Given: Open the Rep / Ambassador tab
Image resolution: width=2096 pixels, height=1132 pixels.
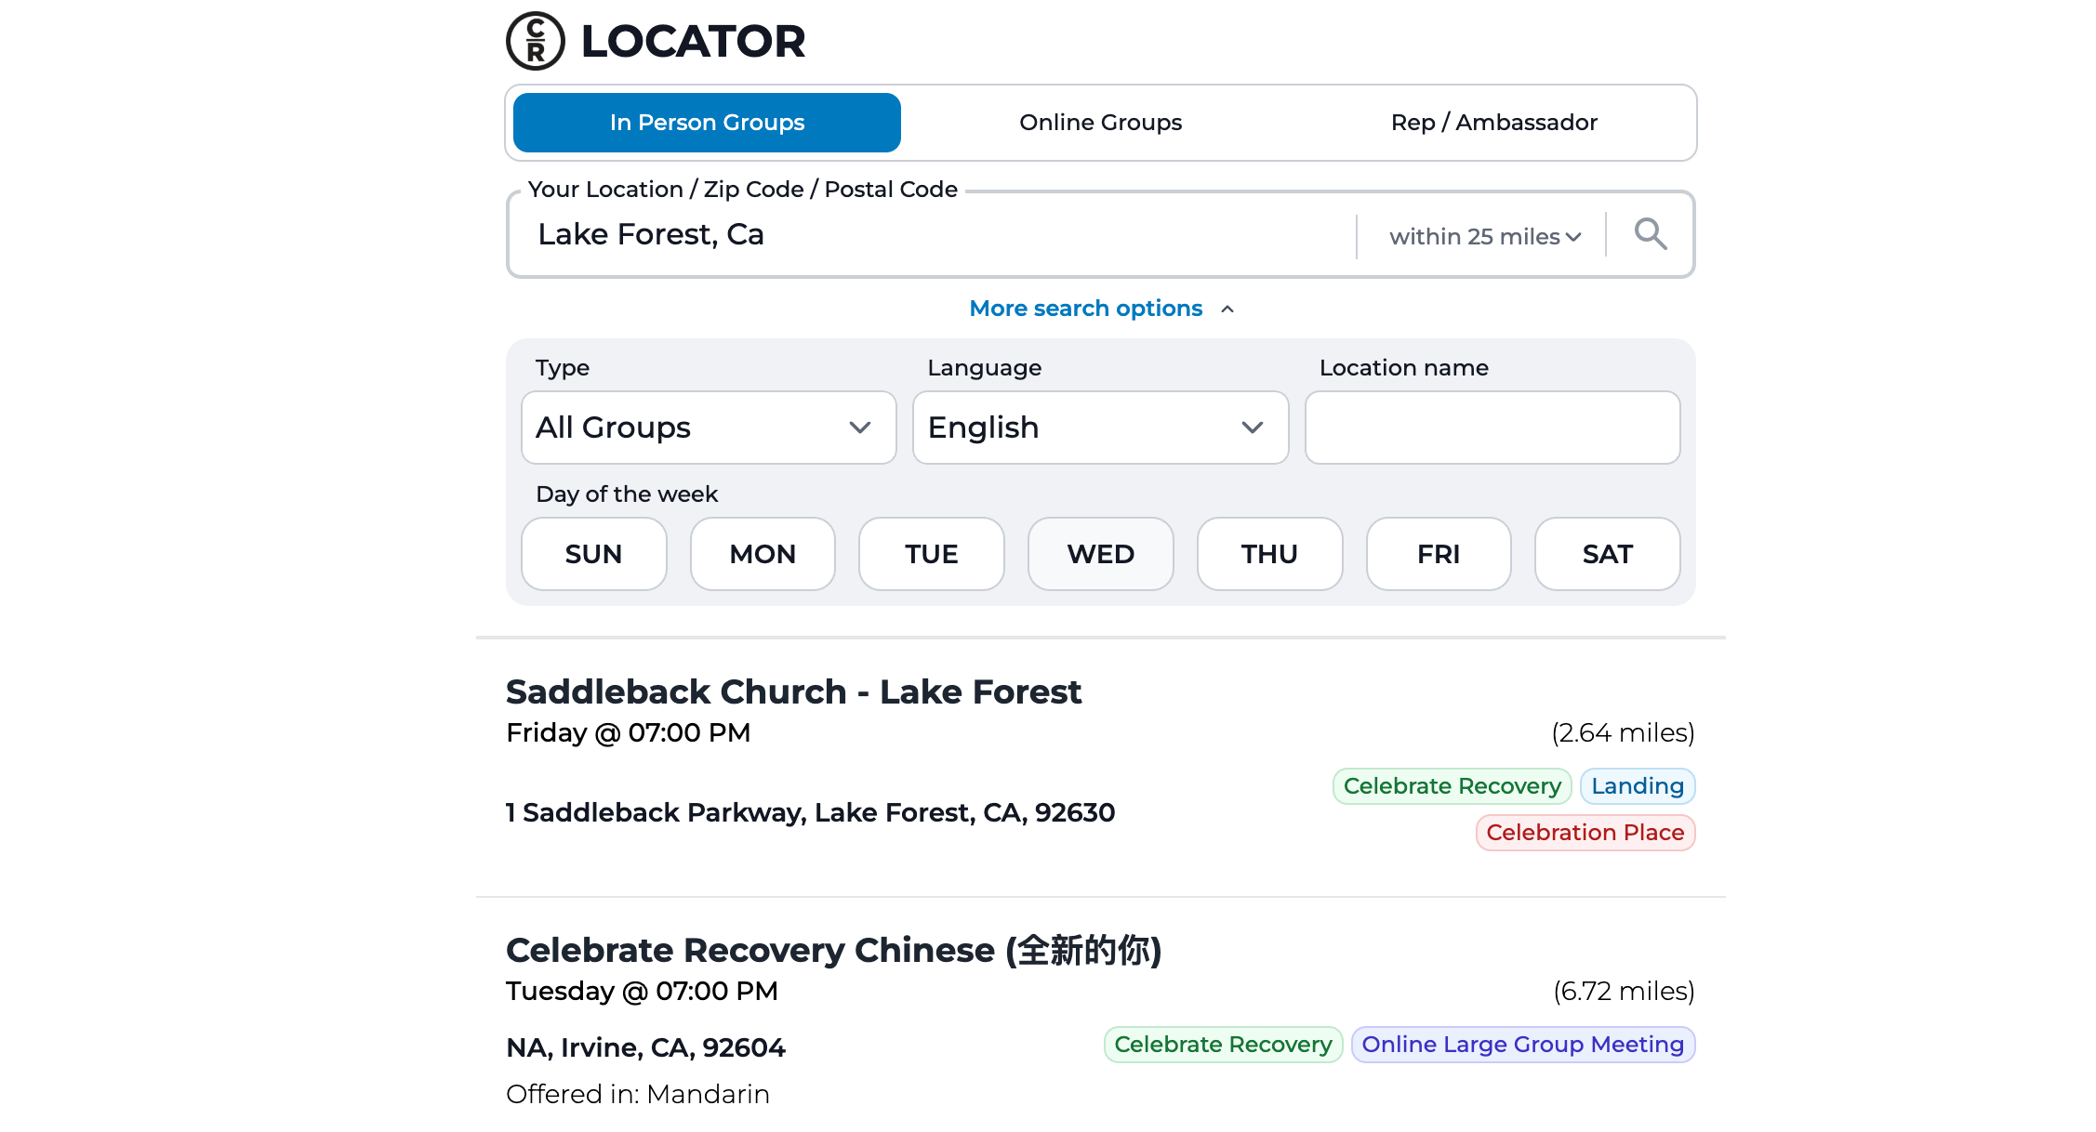Looking at the screenshot, I should tap(1493, 123).
